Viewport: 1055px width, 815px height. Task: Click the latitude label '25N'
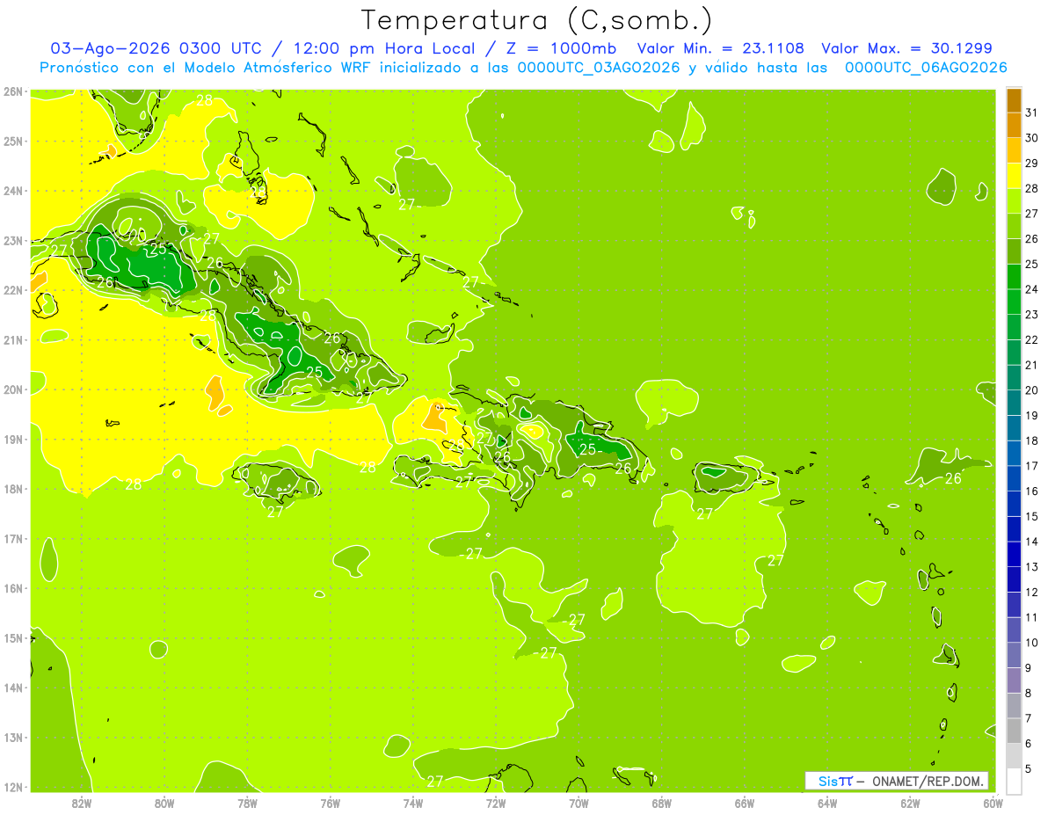pos(12,141)
